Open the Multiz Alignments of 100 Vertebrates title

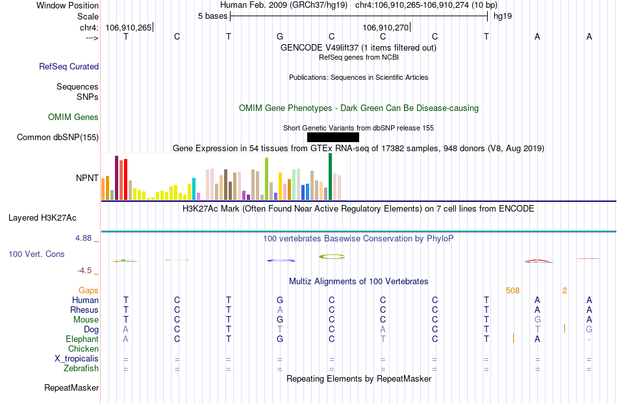pos(359,281)
